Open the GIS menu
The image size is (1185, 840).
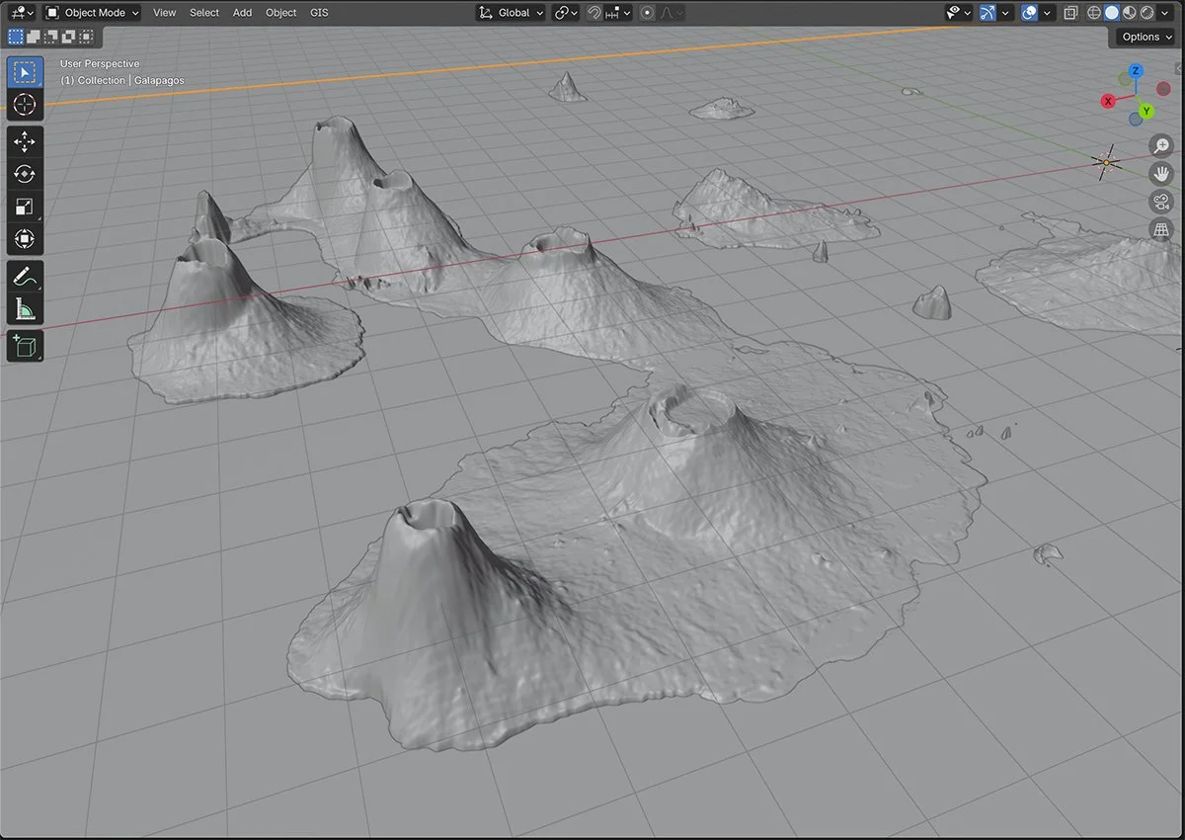coord(319,13)
